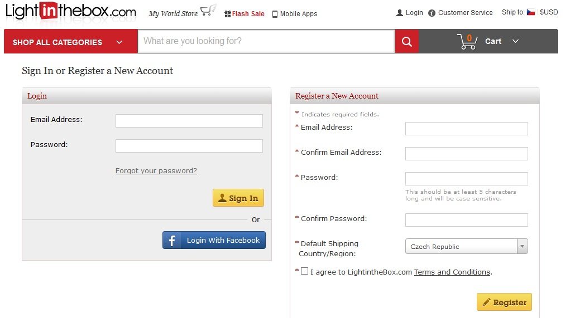Check the Terms and Conditions agreement box
The width and height of the screenshot is (570, 318).
[x=304, y=271]
